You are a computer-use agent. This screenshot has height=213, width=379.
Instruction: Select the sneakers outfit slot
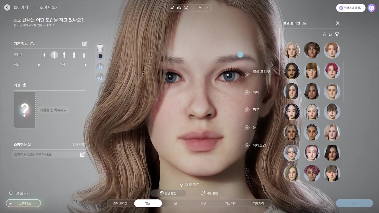(x=100, y=77)
